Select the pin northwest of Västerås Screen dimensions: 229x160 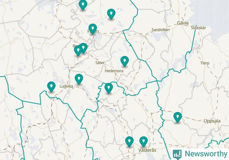pyautogui.click(x=129, y=141)
